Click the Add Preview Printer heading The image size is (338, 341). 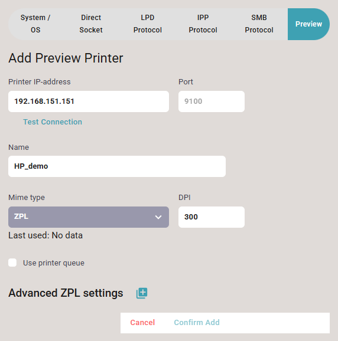pos(66,58)
